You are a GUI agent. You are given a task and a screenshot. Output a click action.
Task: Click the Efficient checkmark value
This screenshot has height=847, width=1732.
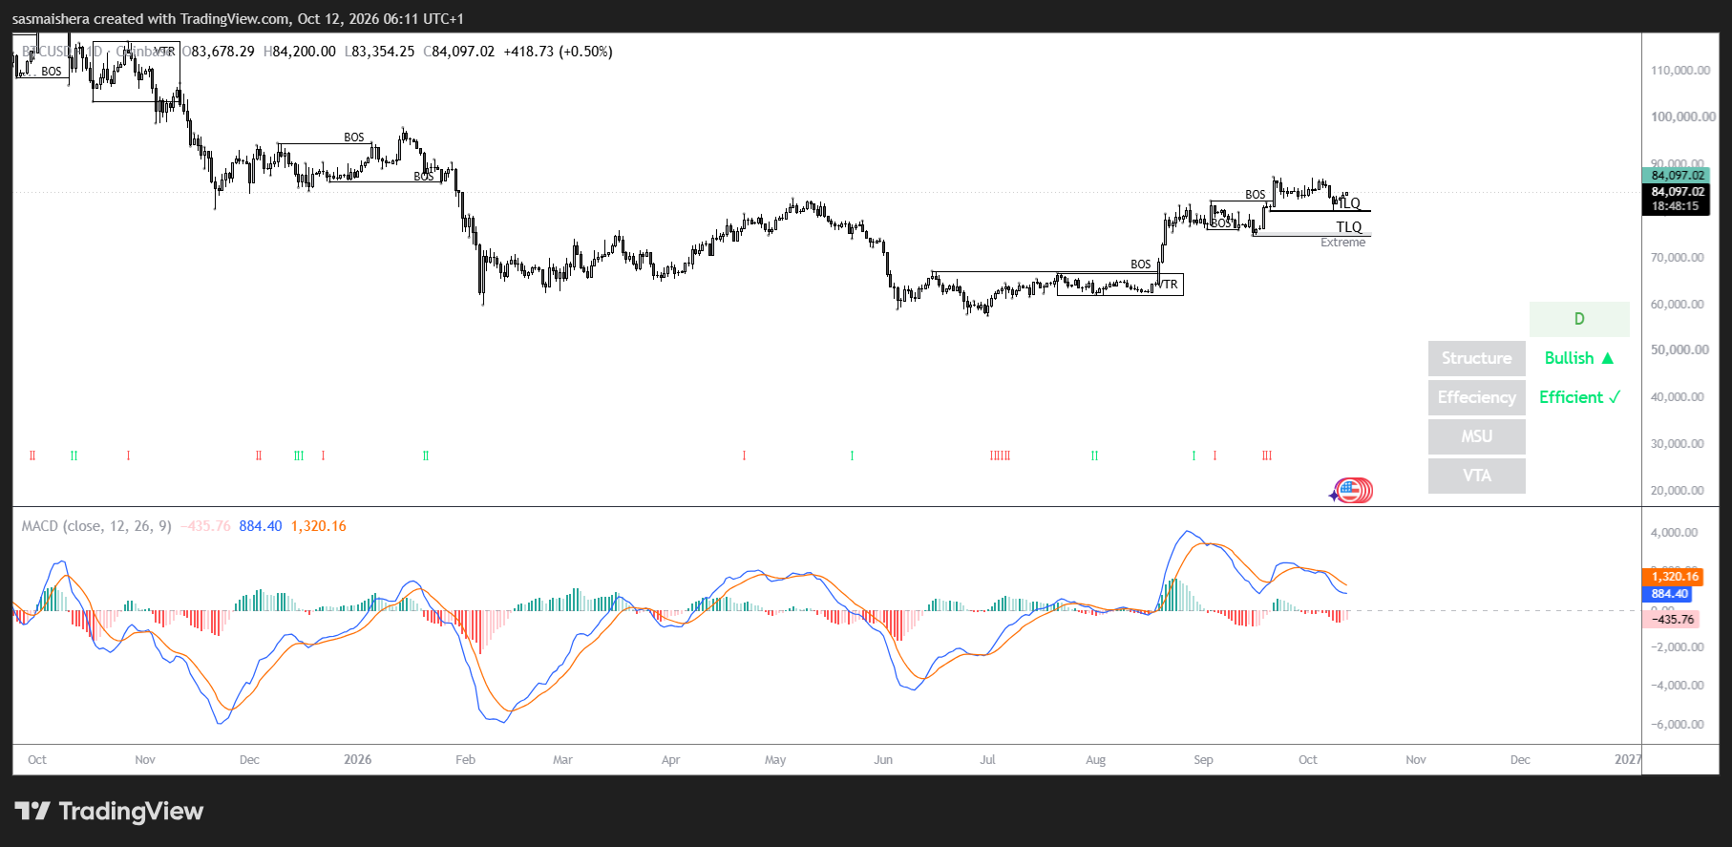coord(1579,397)
